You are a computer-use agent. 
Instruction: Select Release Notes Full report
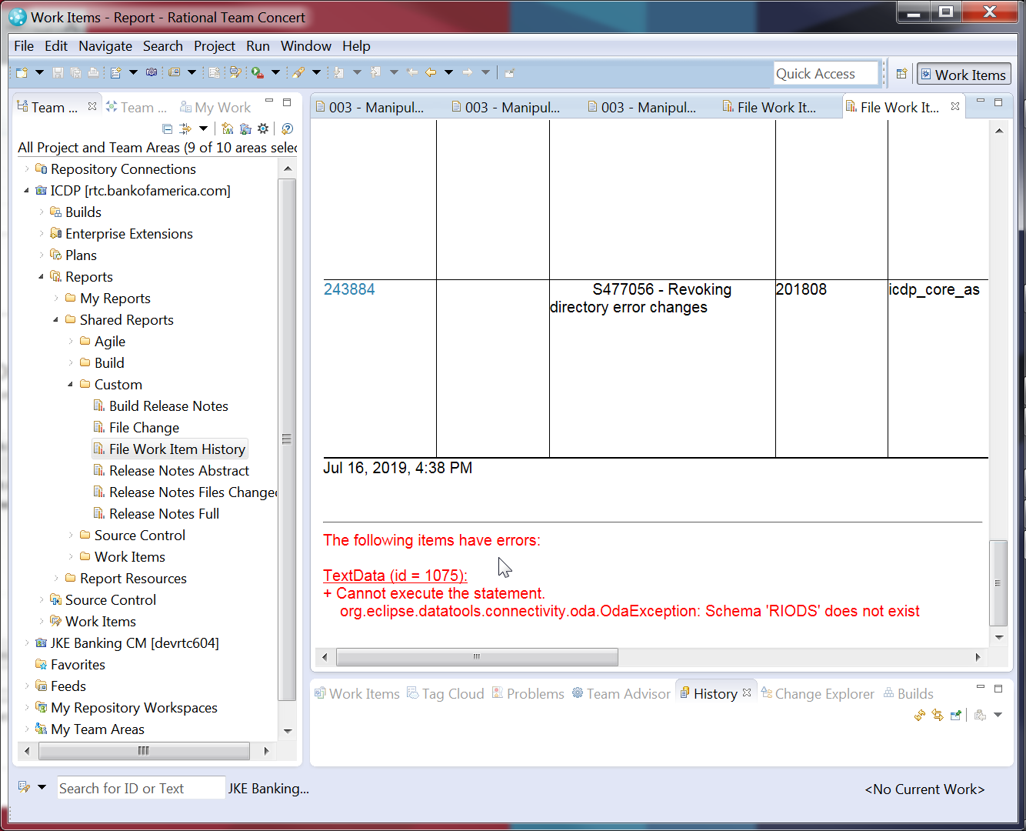coord(157,513)
